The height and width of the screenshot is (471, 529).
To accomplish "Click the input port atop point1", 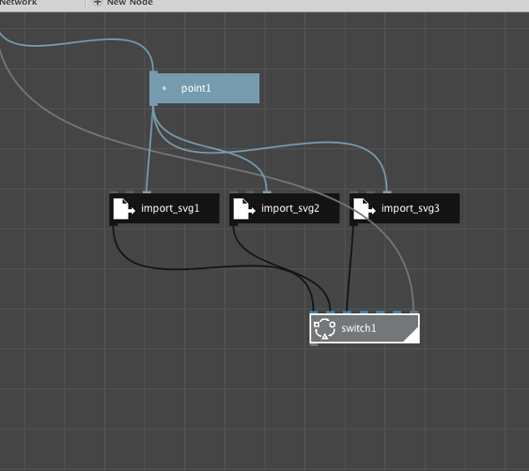I will point(153,71).
